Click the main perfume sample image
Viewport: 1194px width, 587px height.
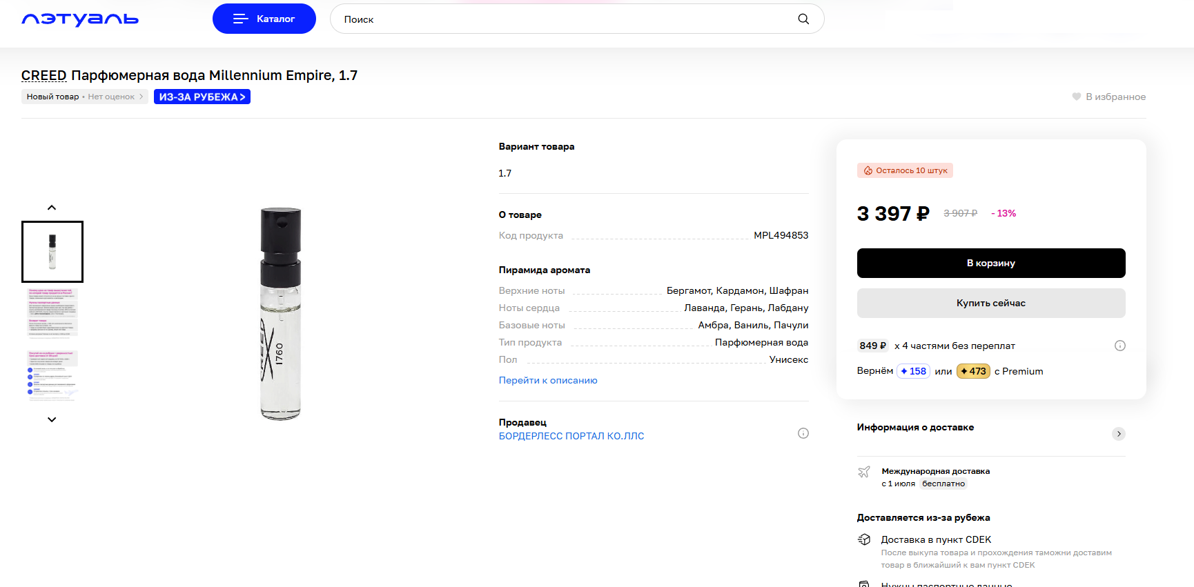(x=281, y=314)
